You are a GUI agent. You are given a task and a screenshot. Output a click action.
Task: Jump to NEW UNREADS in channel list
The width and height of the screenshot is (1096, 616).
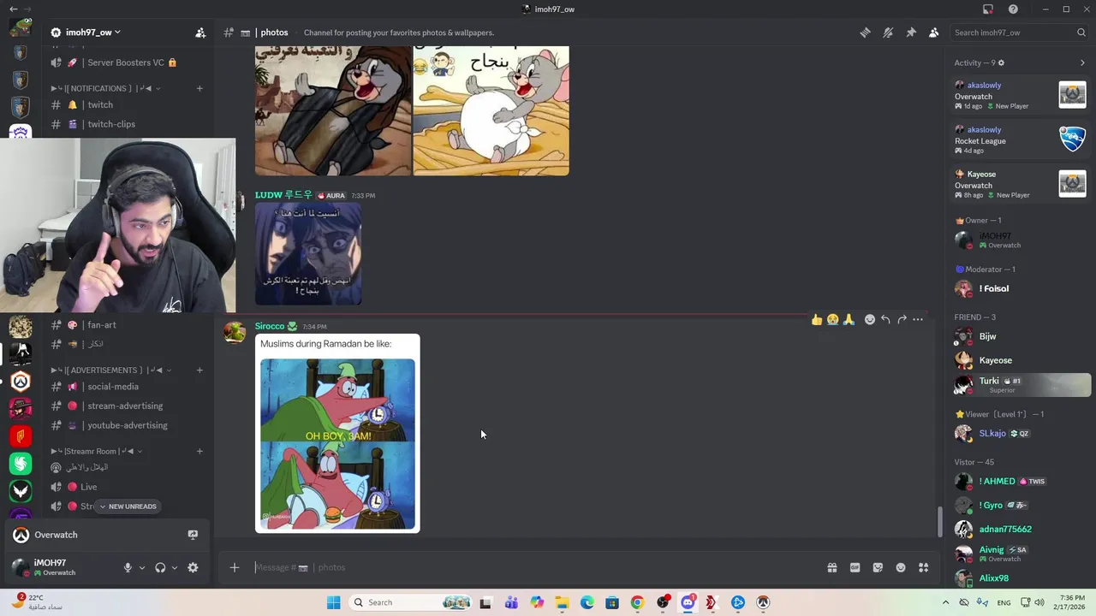click(x=128, y=506)
